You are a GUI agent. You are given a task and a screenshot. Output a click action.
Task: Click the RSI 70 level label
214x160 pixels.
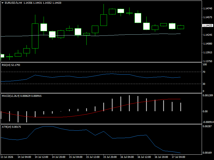tap(204, 72)
